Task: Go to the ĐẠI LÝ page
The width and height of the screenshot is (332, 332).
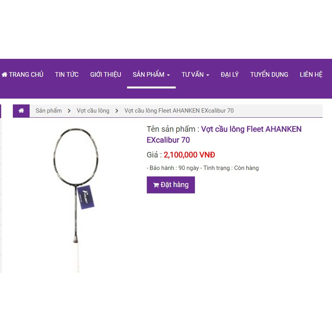Action: coord(230,74)
